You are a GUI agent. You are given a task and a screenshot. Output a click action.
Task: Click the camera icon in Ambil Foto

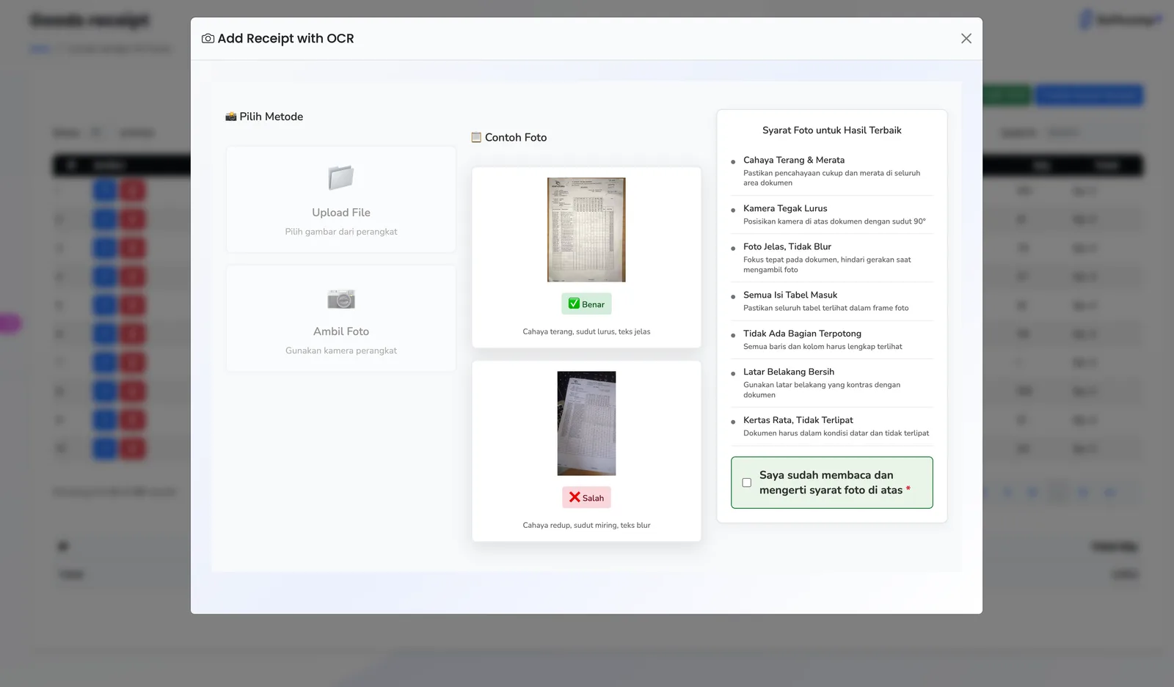click(x=341, y=299)
